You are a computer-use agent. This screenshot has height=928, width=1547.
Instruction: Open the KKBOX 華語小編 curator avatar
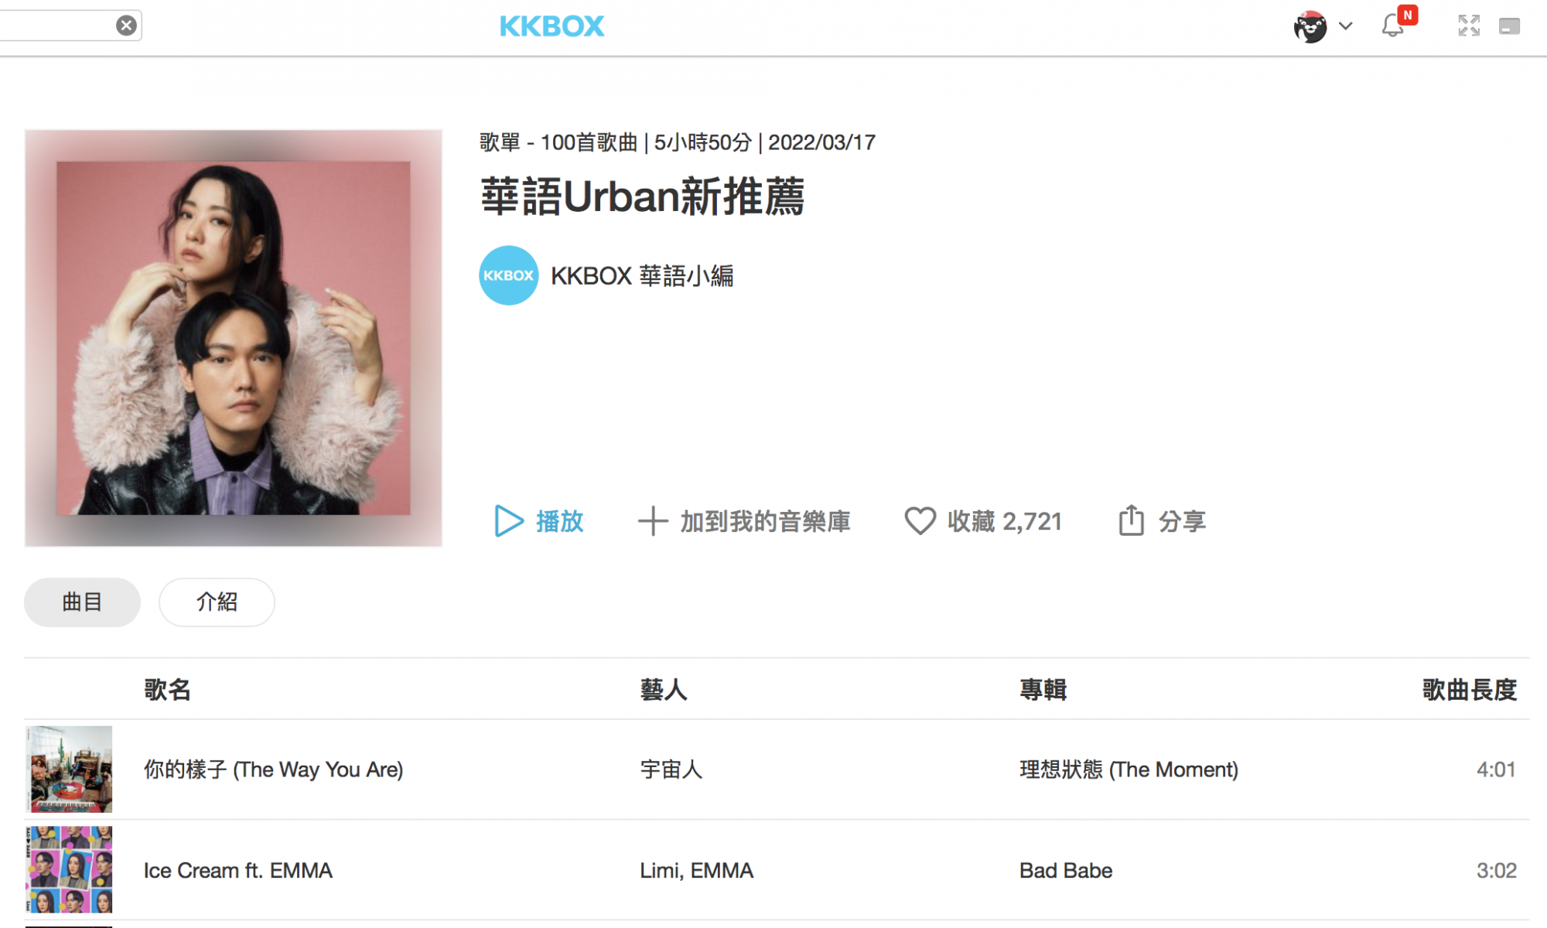point(508,275)
